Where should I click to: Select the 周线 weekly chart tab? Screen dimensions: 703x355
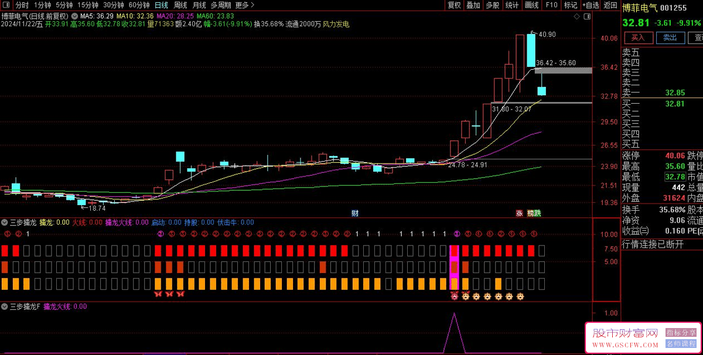[180, 5]
